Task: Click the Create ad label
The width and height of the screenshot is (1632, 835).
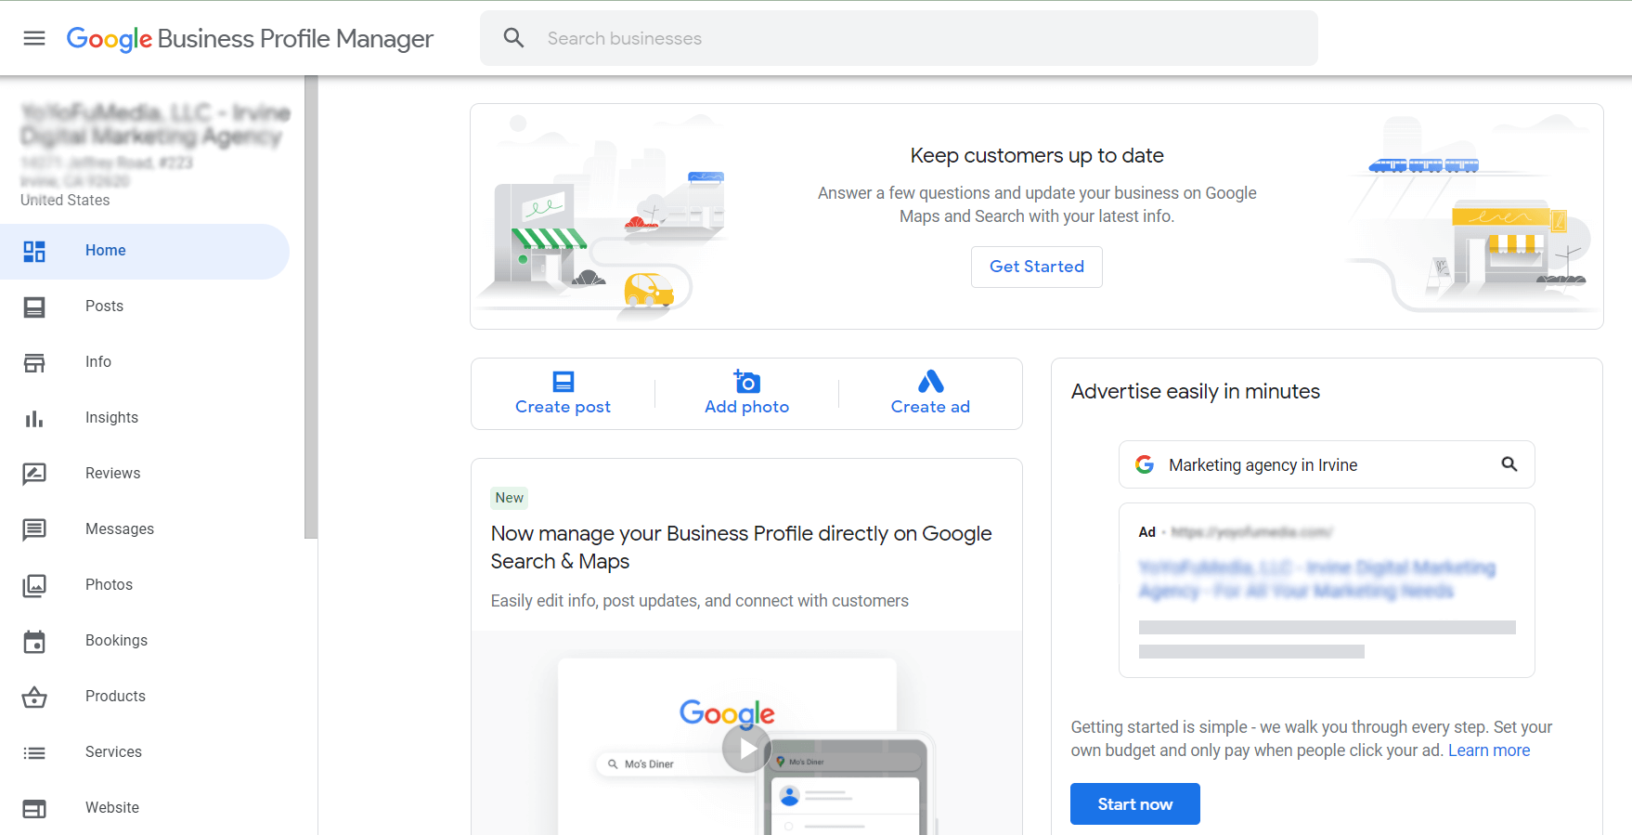Action: click(930, 407)
